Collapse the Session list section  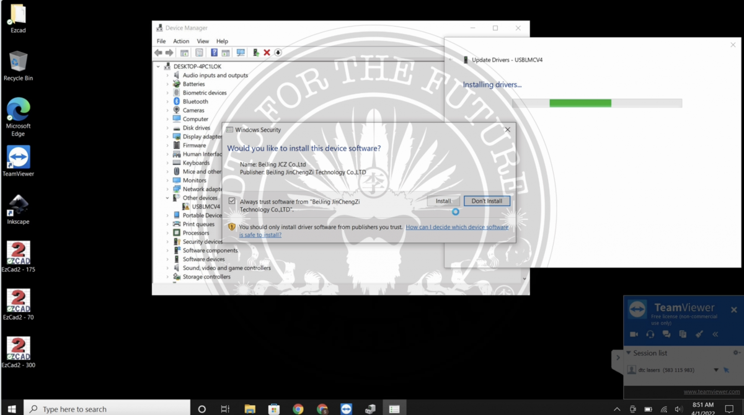628,353
